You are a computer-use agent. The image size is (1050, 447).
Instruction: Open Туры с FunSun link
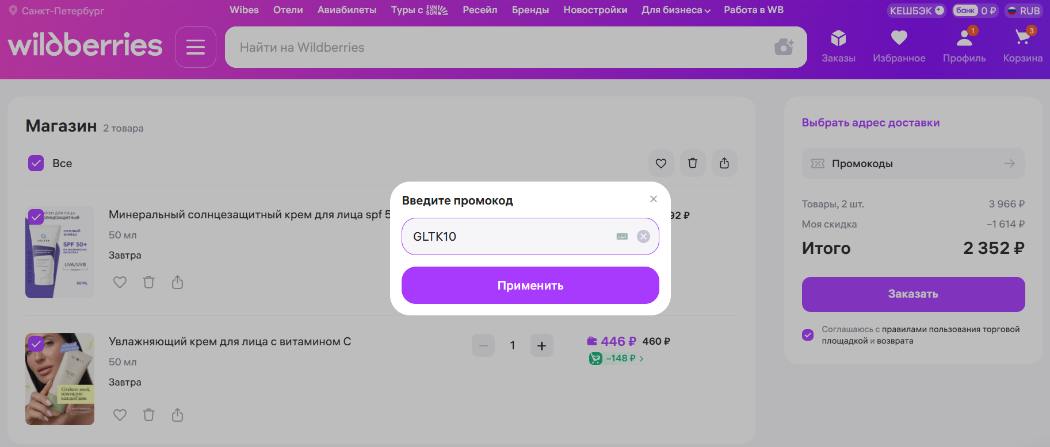(419, 10)
